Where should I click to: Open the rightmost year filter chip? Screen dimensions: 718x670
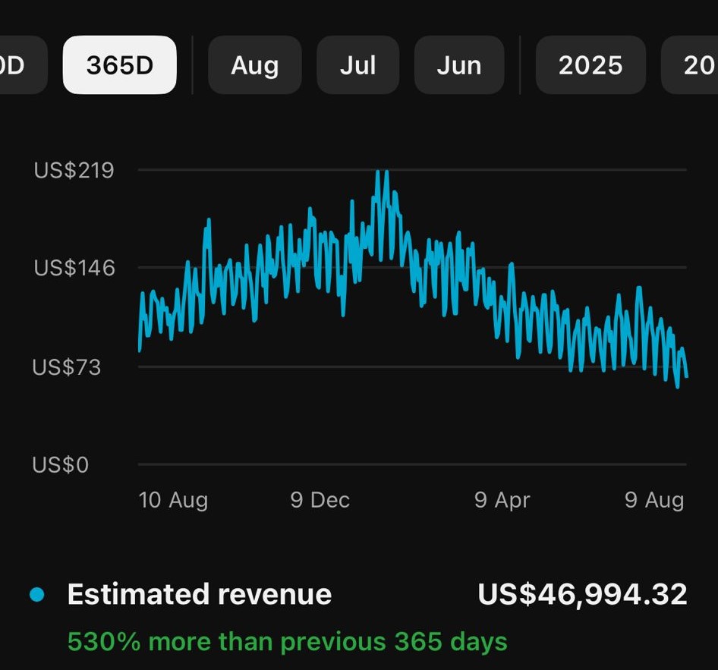694,65
